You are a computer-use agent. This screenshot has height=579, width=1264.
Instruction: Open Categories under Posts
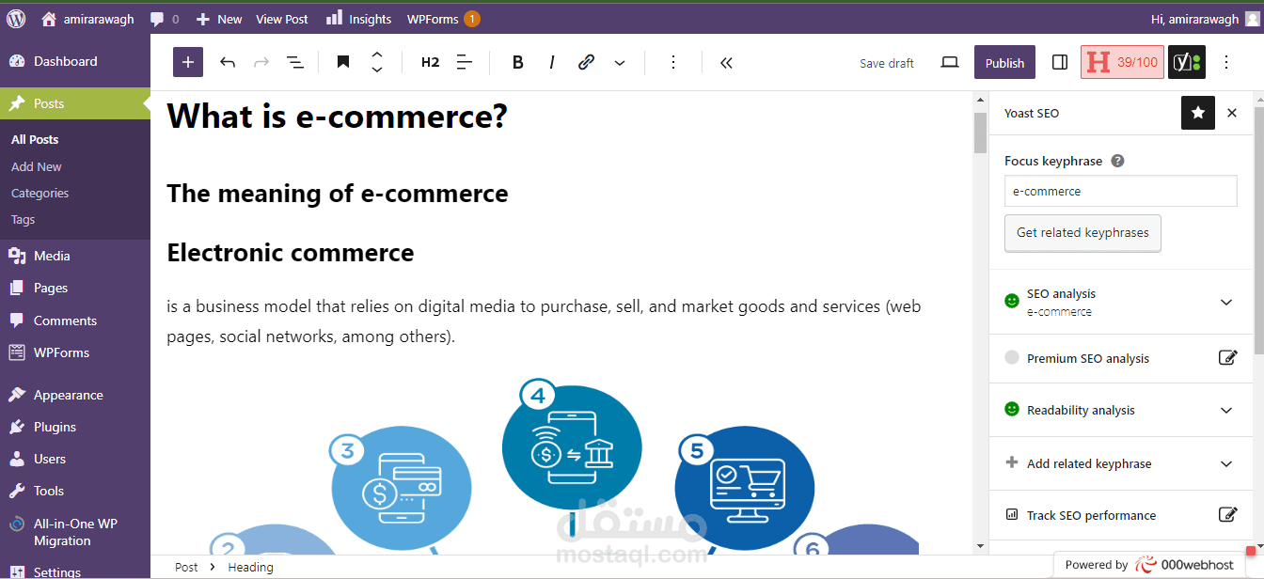coord(40,193)
